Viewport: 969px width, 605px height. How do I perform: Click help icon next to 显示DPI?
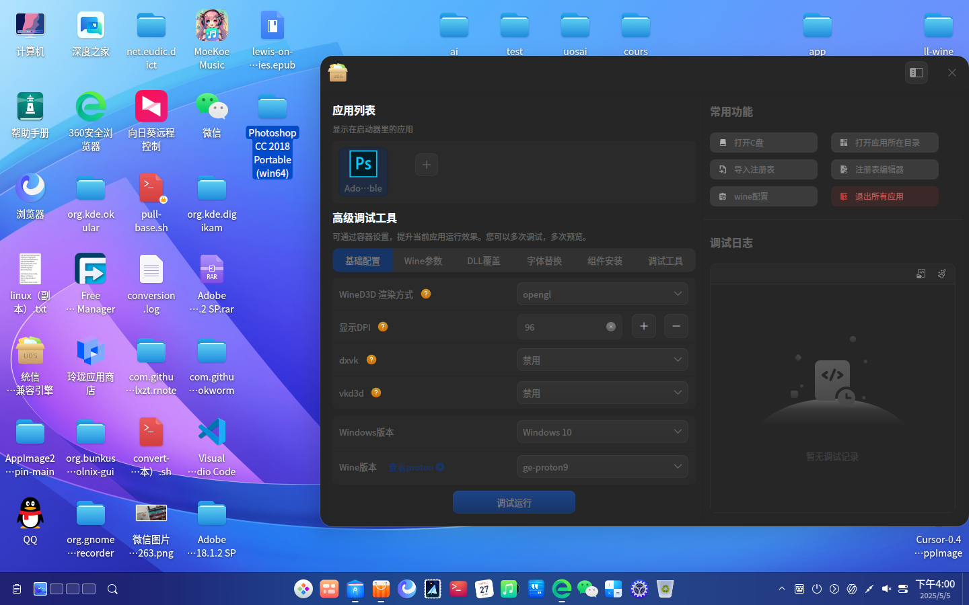[x=383, y=327]
